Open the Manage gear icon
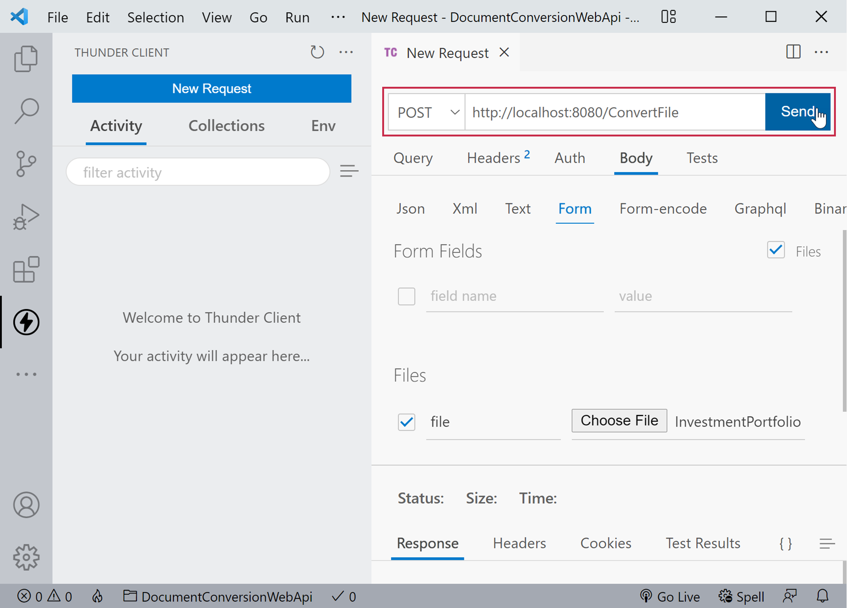 (26, 557)
